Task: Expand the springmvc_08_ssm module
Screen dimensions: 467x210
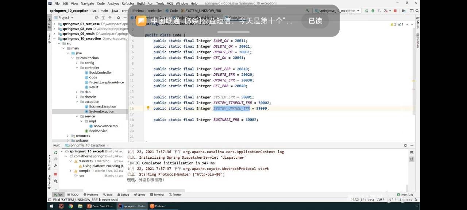Action: coord(54,29)
